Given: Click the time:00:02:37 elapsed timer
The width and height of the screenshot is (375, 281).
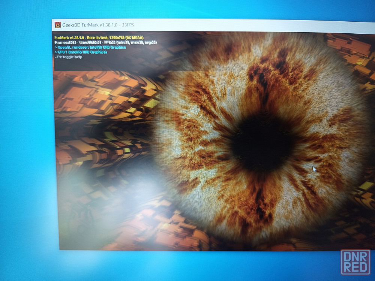Looking at the screenshot, I should pos(90,43).
